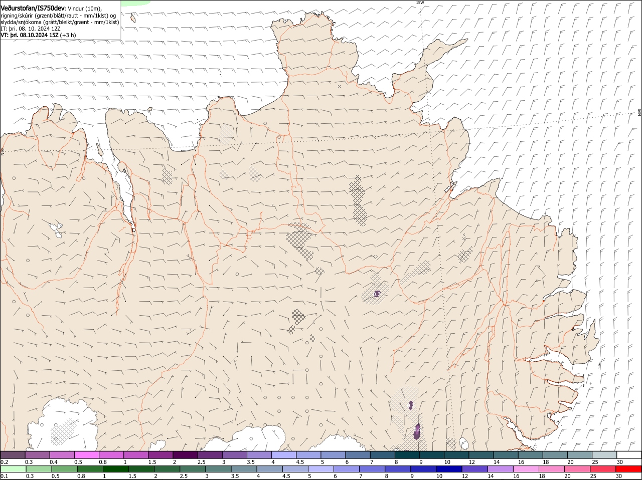Click the '15W' longitude label
The height and width of the screenshot is (480, 642).
point(420,3)
